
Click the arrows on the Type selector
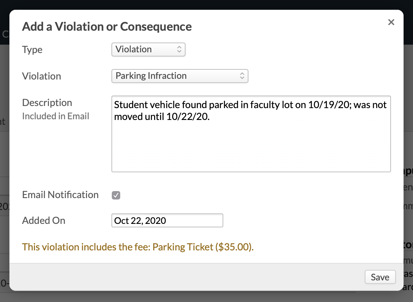179,50
